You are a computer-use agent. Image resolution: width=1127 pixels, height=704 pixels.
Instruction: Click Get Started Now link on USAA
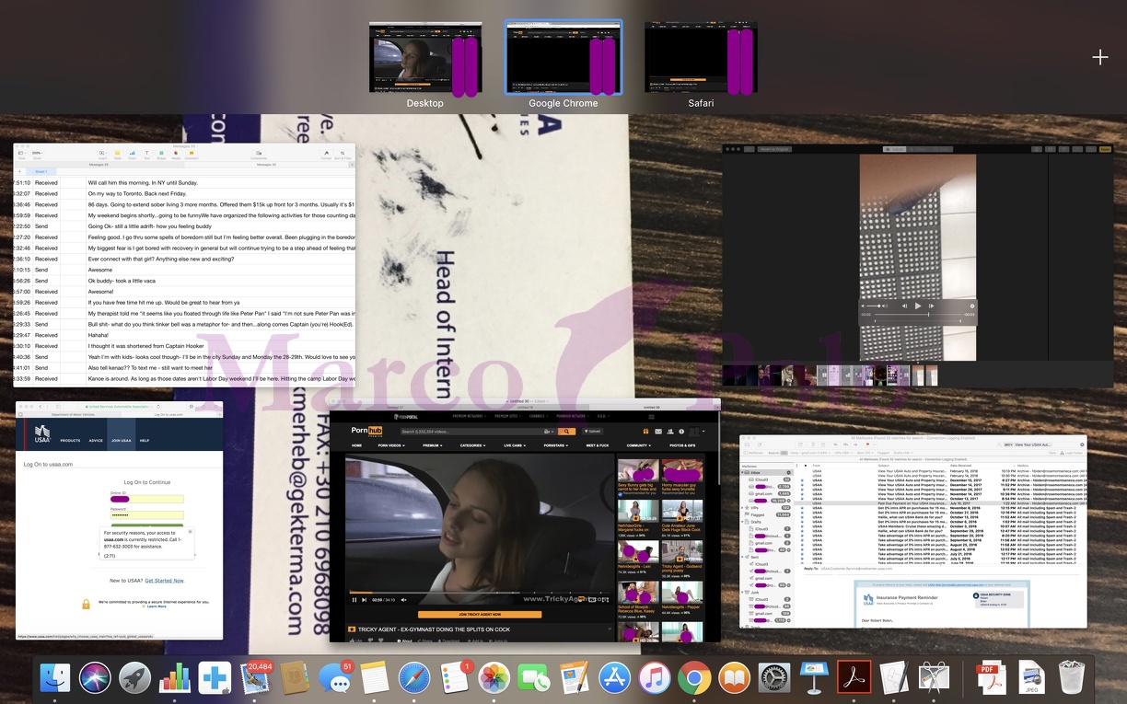tap(165, 581)
